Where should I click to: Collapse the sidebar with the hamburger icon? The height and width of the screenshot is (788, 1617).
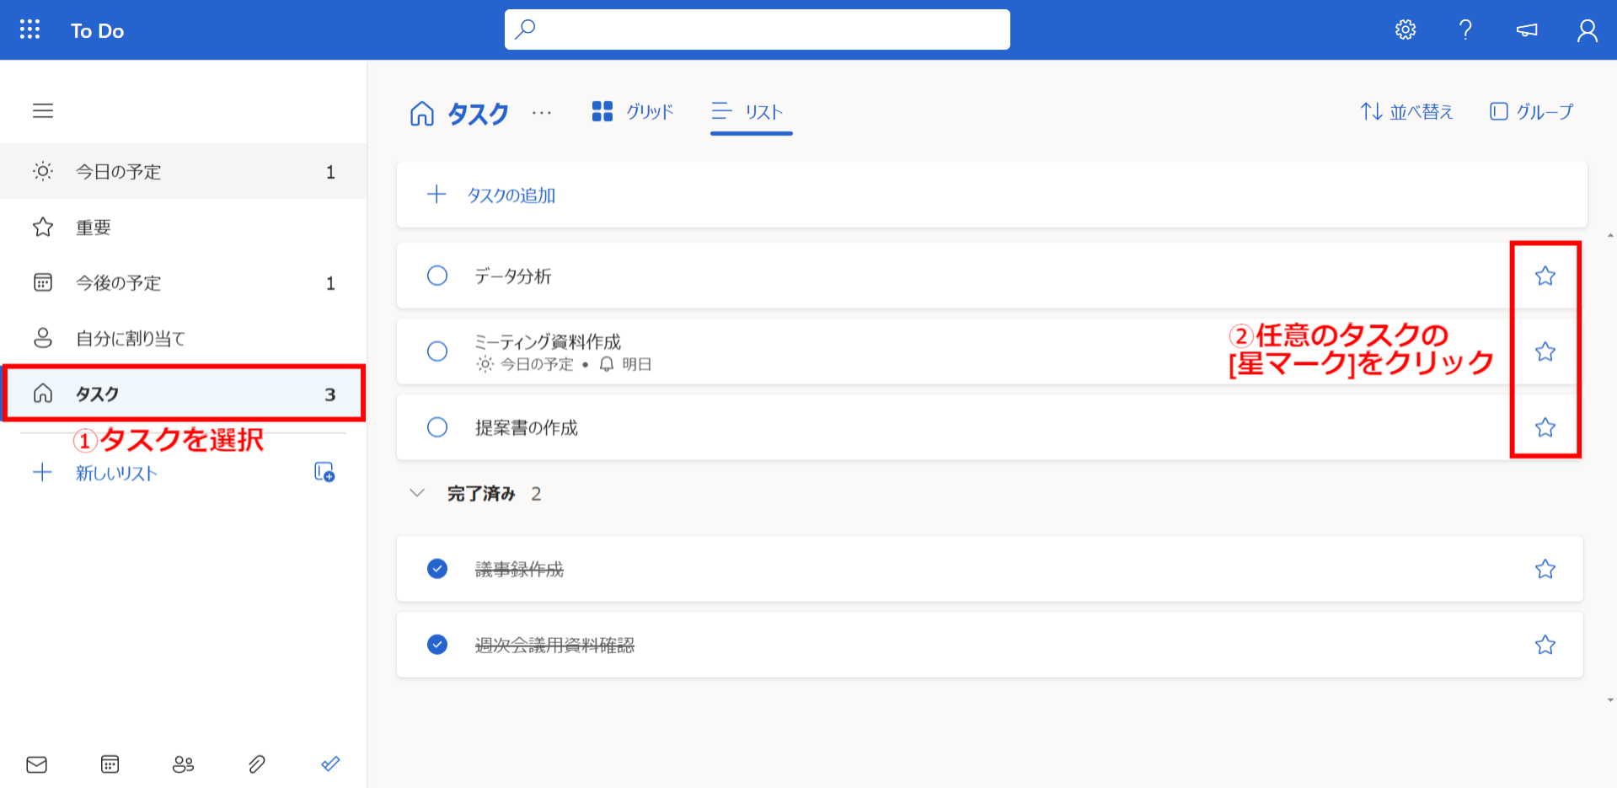[43, 110]
